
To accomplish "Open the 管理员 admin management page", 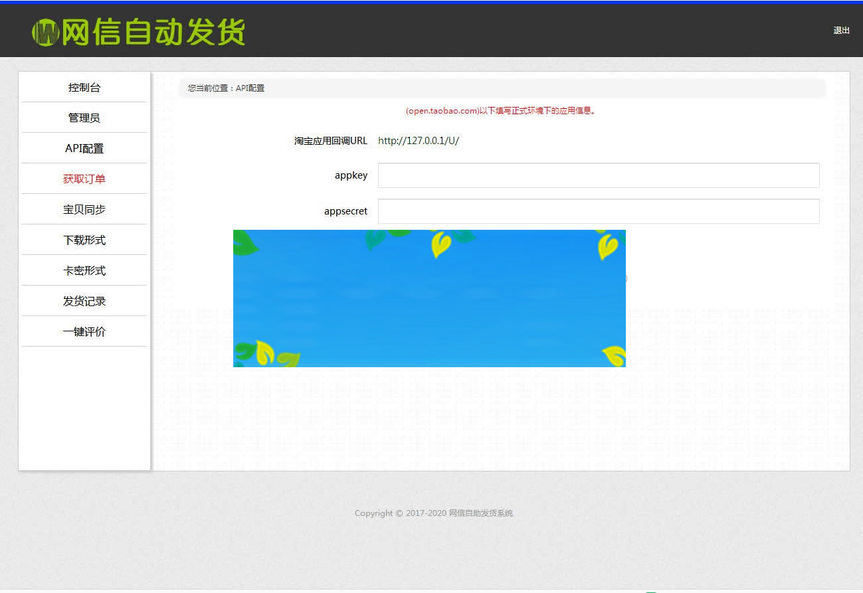I will tap(84, 118).
